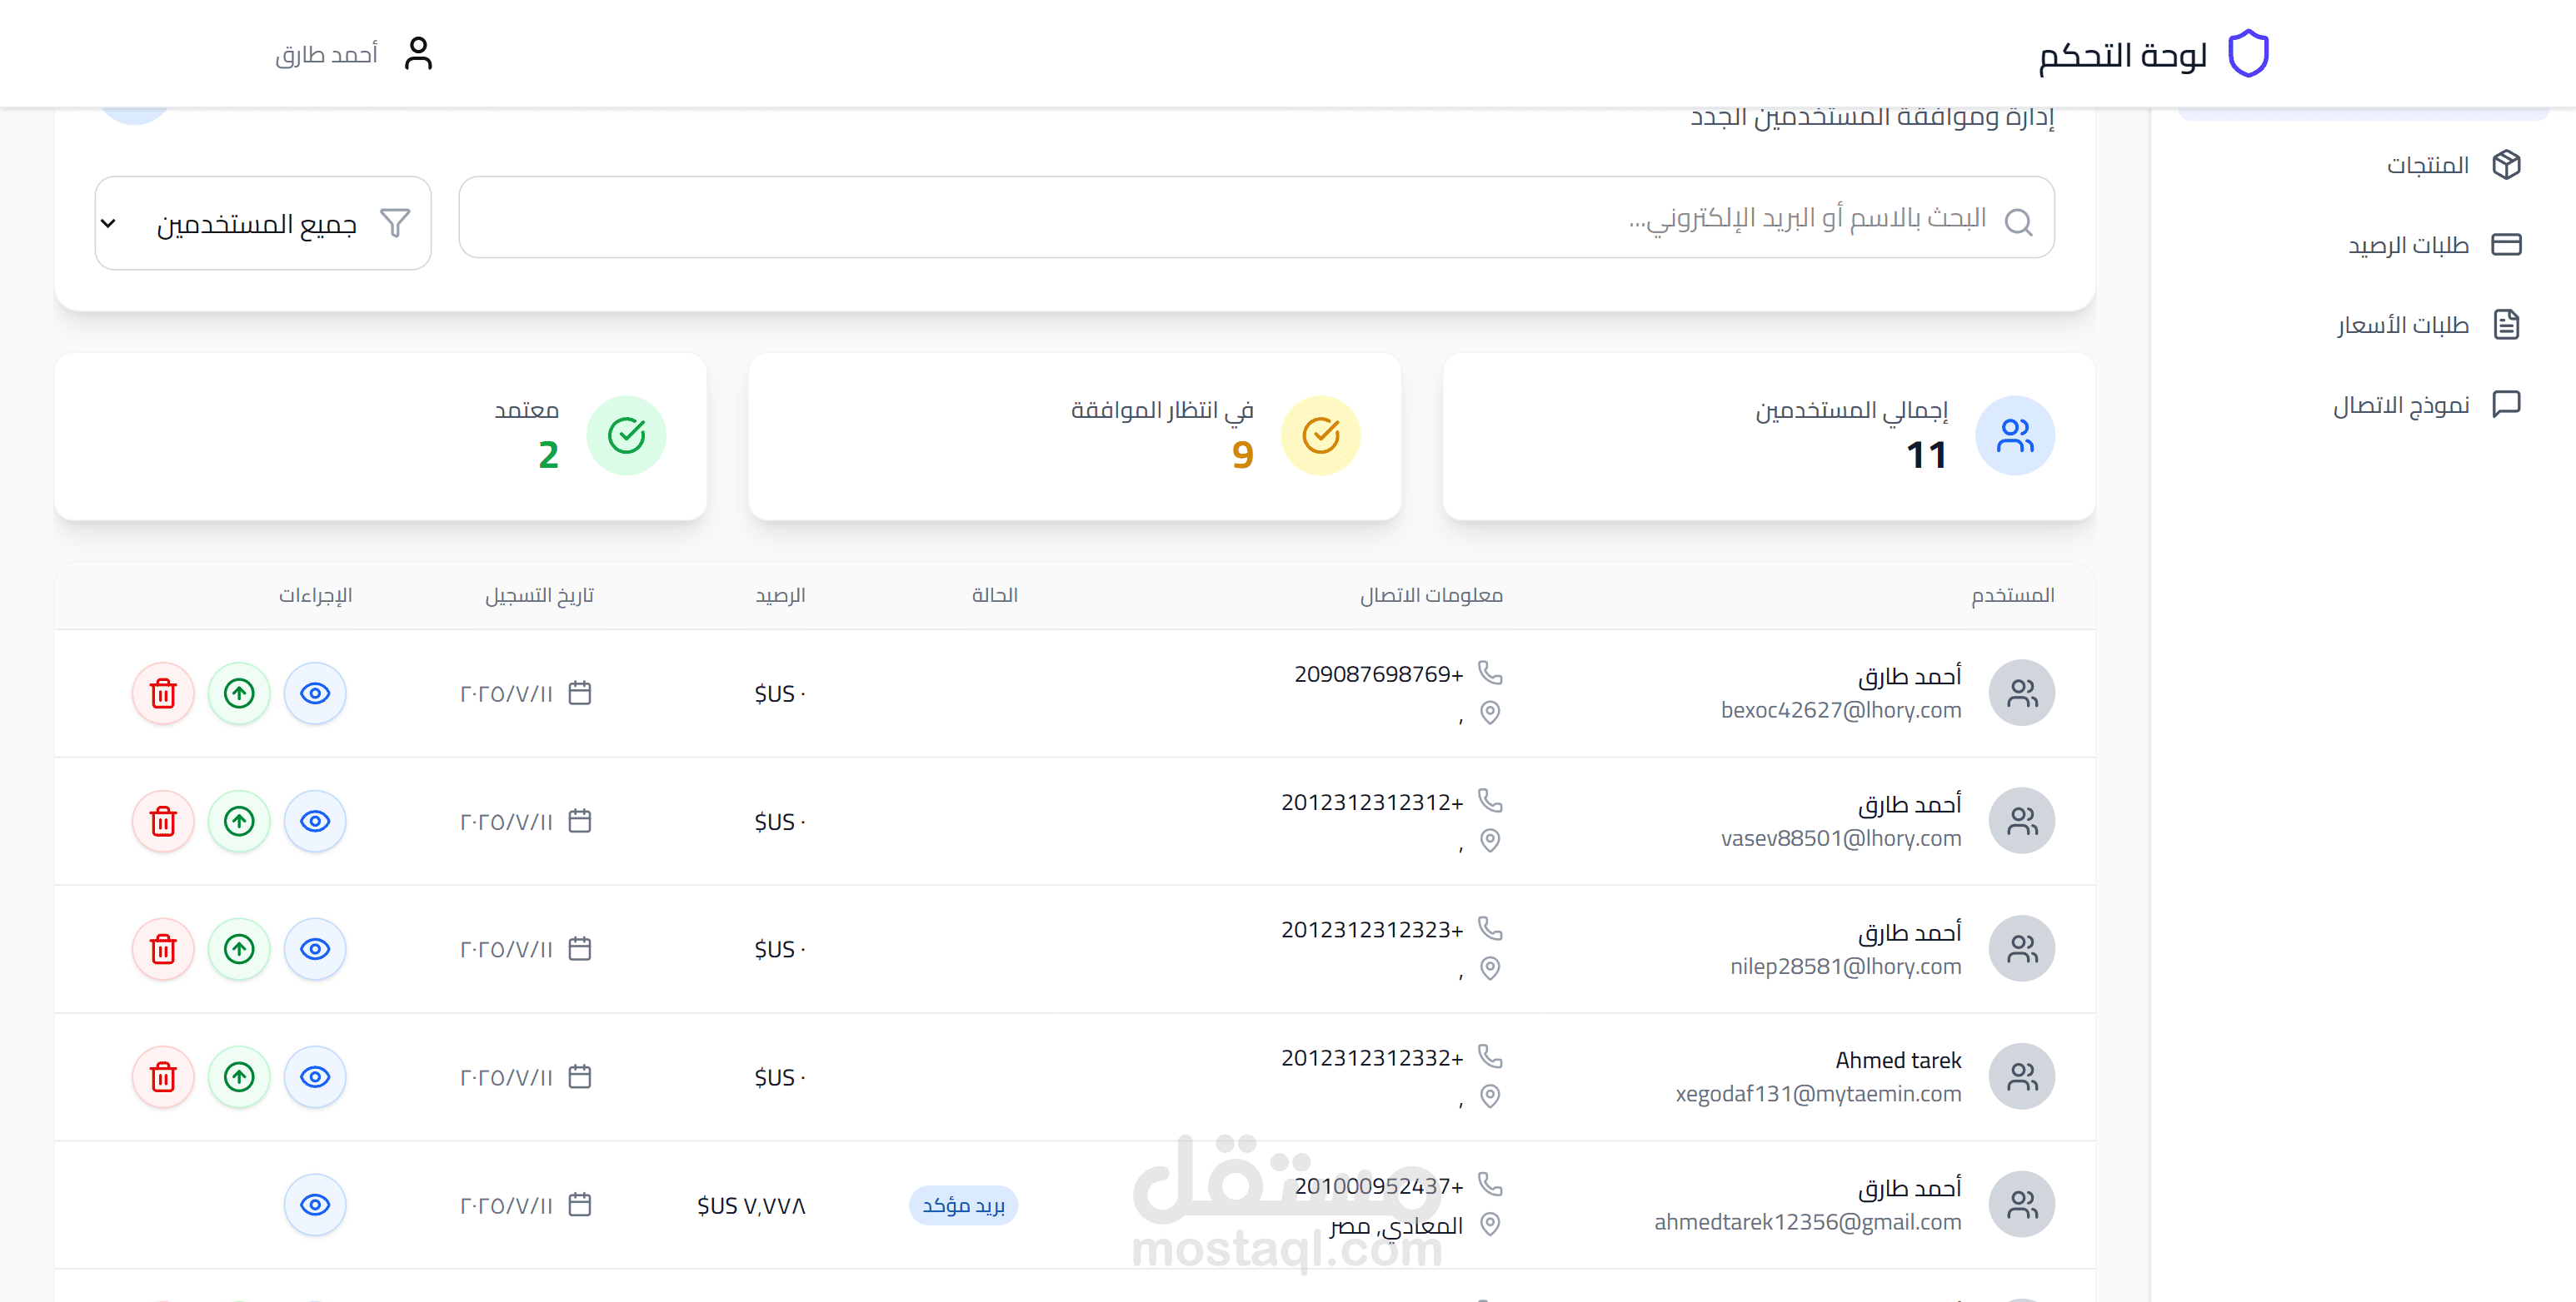Viewport: 2576px width, 1302px height.
Task: Click the shield logo in the header
Action: tap(2248, 54)
